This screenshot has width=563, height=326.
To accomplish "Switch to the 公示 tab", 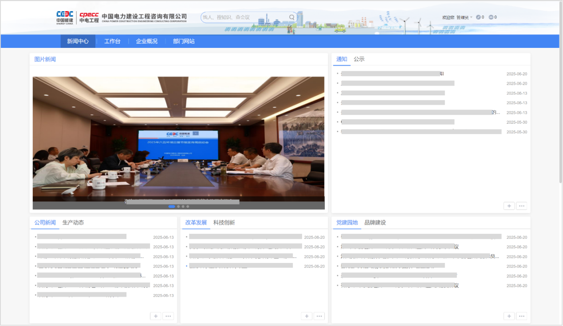I will (359, 59).
